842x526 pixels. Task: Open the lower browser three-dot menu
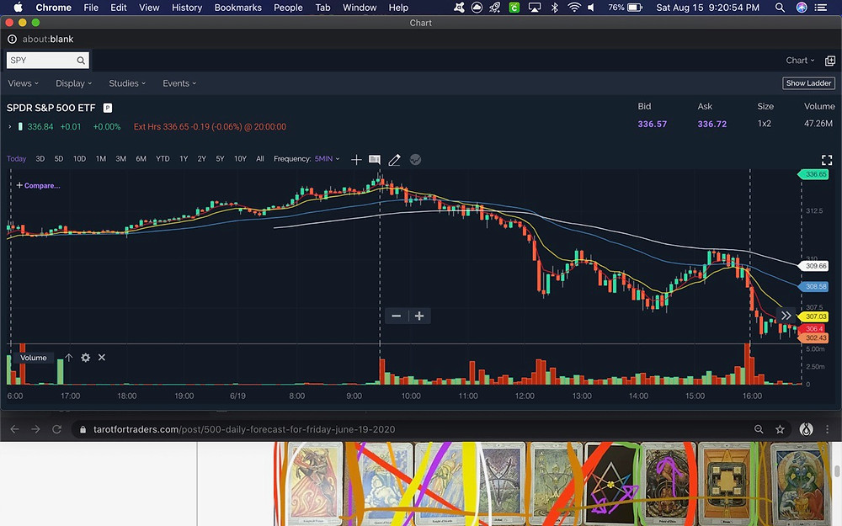click(827, 429)
